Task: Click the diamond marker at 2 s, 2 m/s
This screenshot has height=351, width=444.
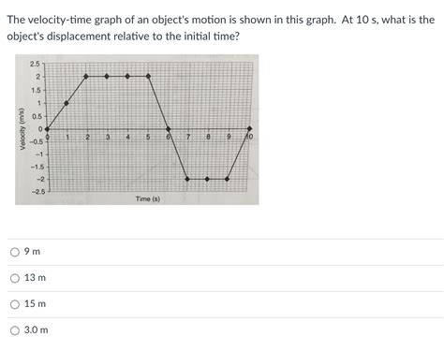Action: (x=86, y=77)
